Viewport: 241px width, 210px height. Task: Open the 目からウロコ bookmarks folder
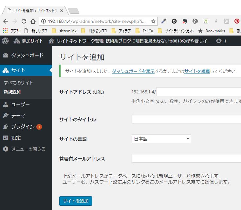(x=94, y=31)
